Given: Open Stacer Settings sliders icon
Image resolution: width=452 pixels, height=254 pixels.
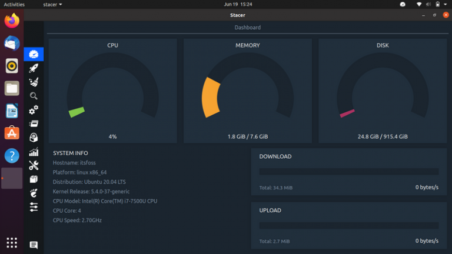Looking at the screenshot, I should pos(34,207).
